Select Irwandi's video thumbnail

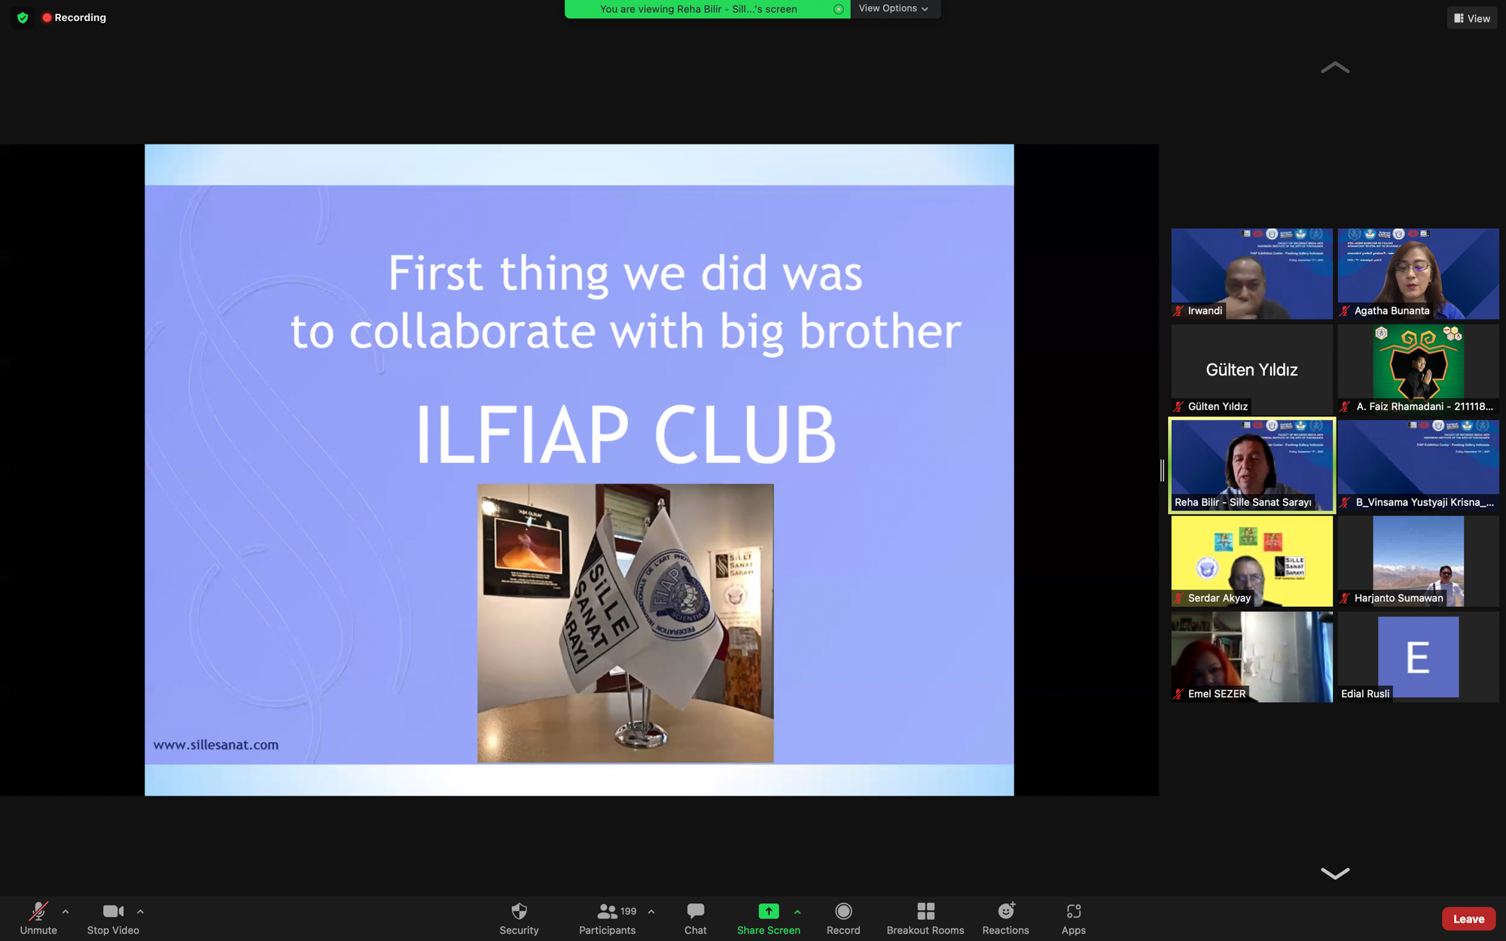[1251, 274]
